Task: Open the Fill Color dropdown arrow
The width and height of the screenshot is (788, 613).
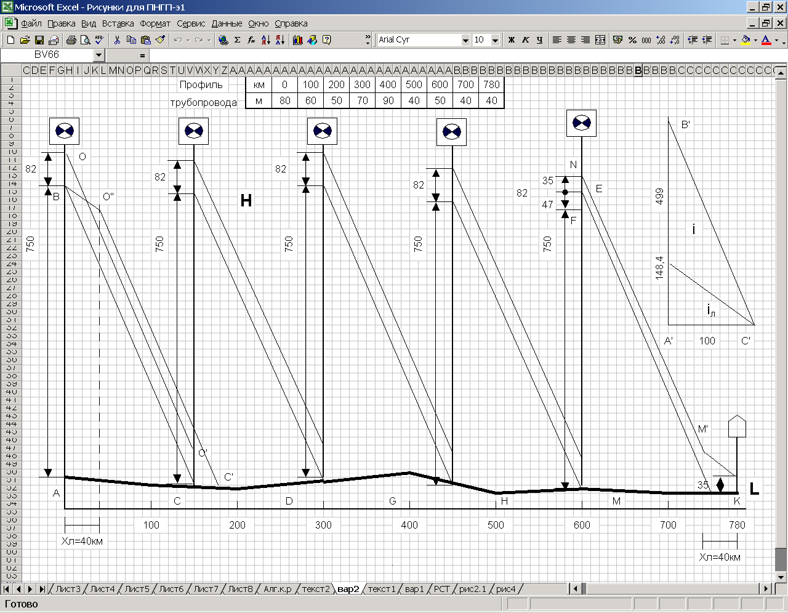Action: point(755,40)
